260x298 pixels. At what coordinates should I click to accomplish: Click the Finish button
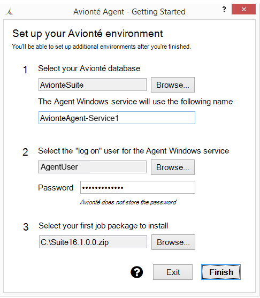click(x=221, y=272)
